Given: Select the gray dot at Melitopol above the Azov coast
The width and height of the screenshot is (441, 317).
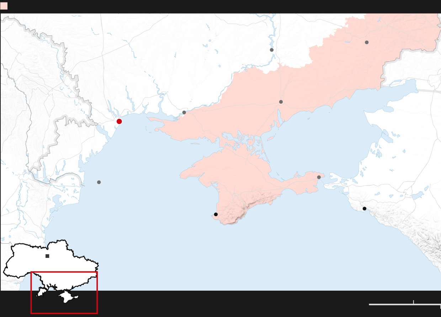Looking at the screenshot, I should pos(281,102).
